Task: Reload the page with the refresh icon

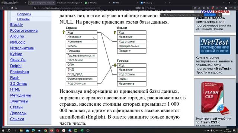Action: tap(12, 8)
